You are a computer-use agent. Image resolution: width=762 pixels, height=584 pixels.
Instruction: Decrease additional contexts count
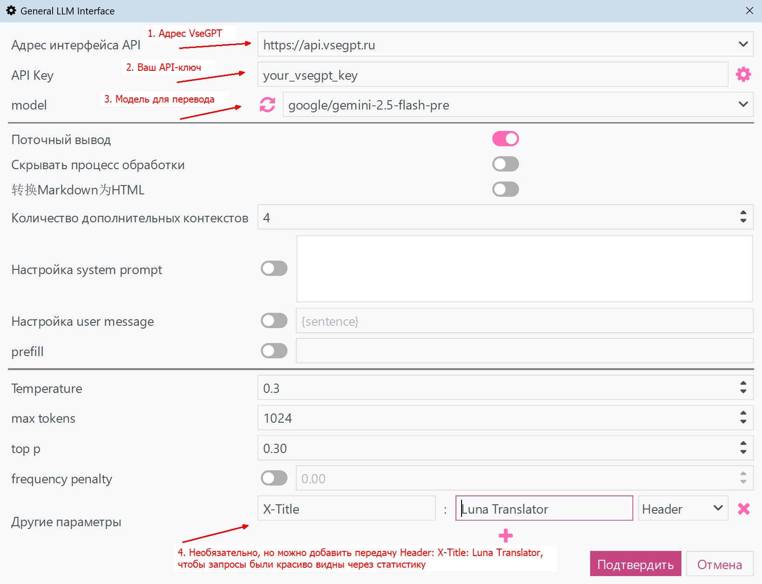click(x=743, y=220)
